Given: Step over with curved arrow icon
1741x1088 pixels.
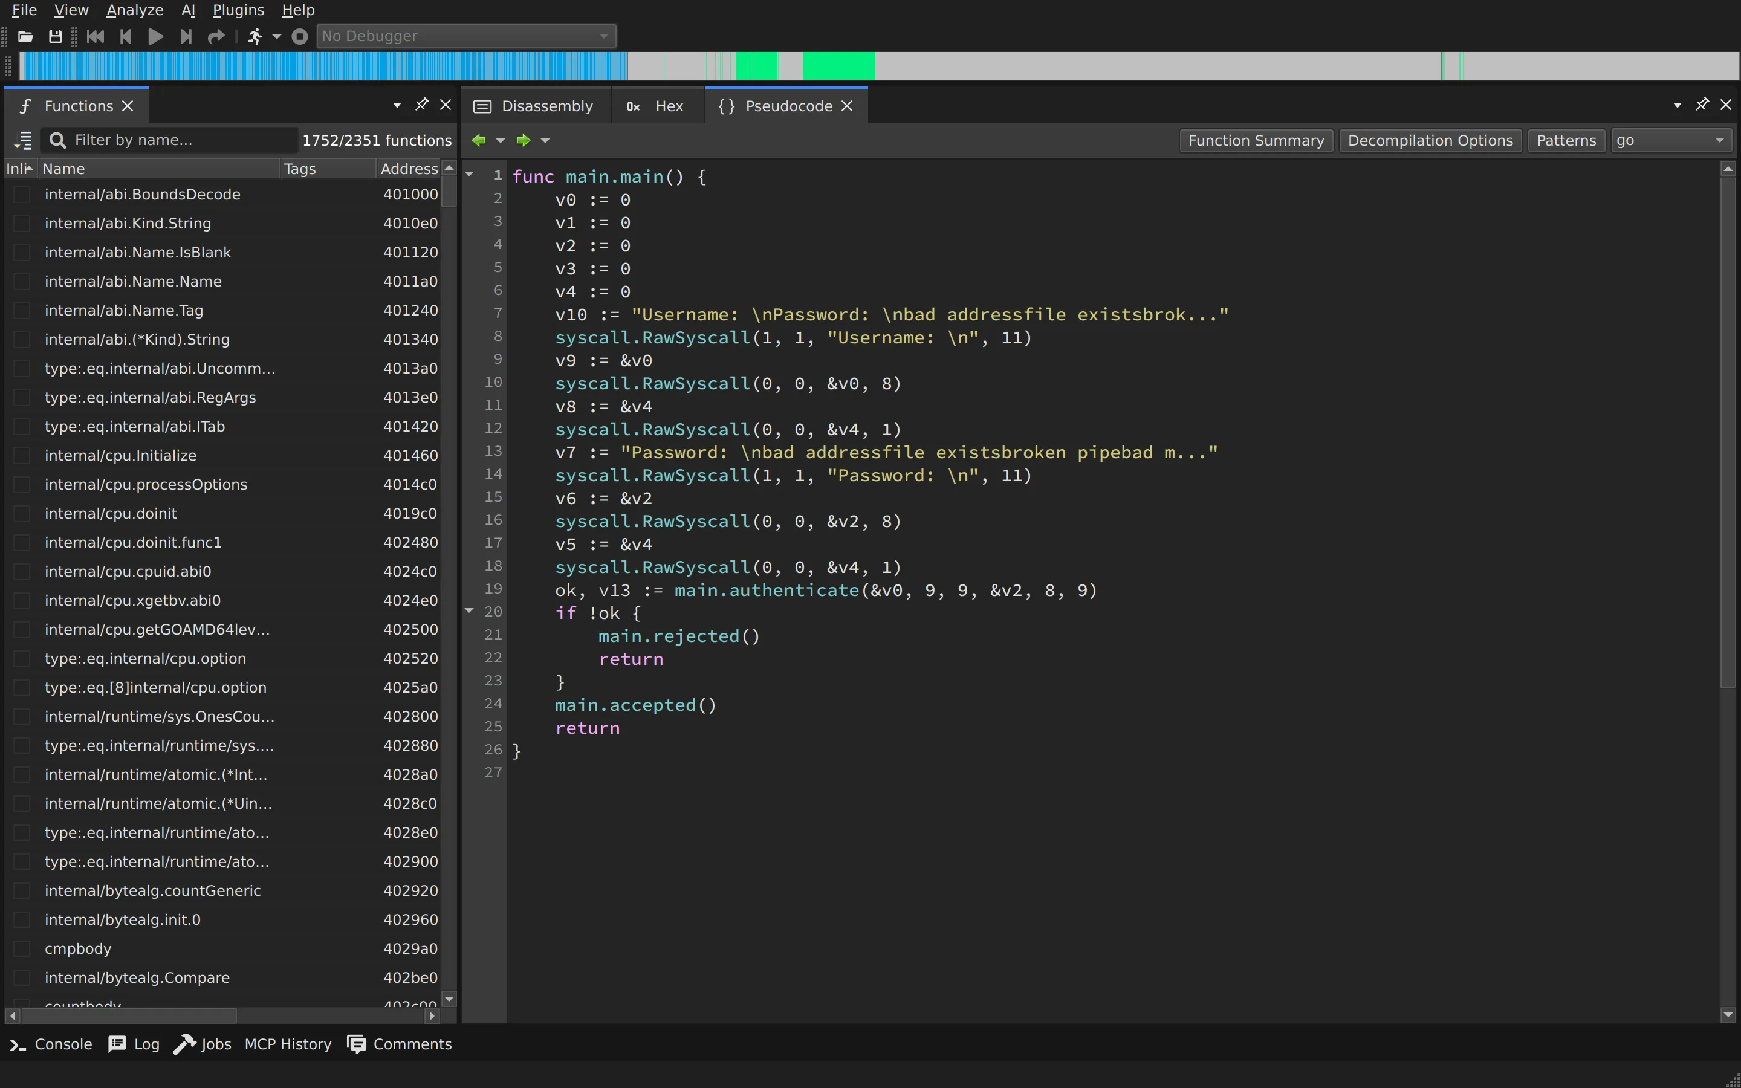Looking at the screenshot, I should coord(216,36).
